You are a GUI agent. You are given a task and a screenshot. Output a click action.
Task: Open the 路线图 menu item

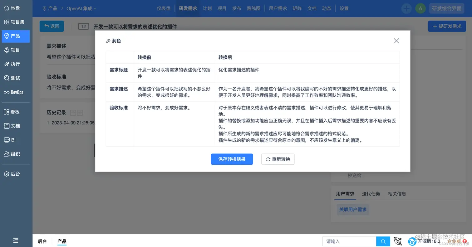pos(254,8)
